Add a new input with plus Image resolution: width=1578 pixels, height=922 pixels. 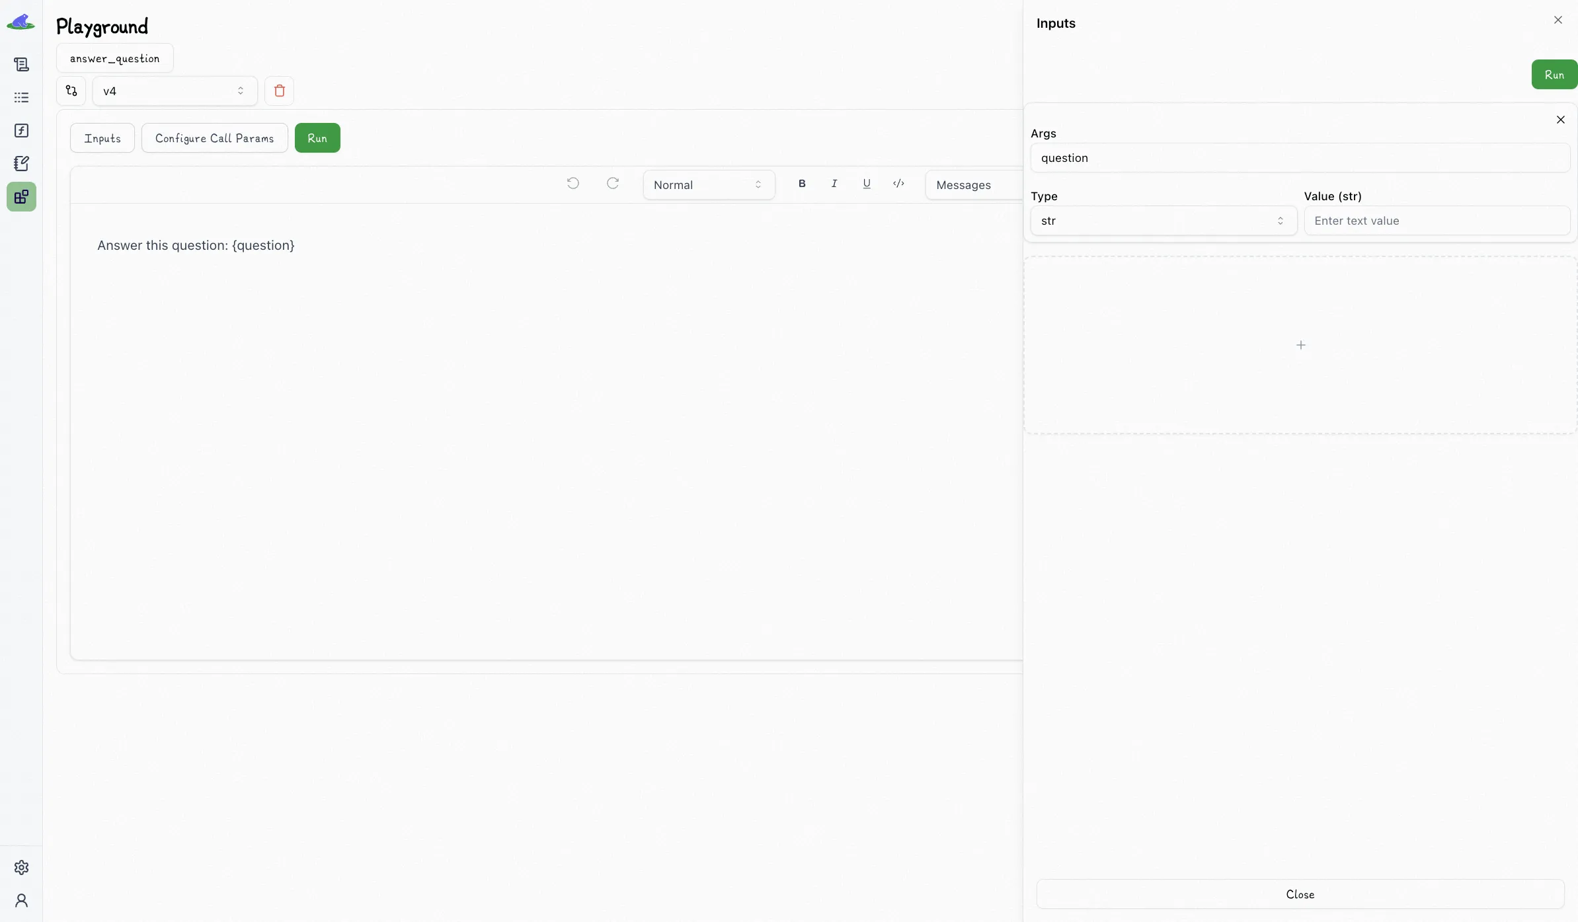click(x=1300, y=345)
